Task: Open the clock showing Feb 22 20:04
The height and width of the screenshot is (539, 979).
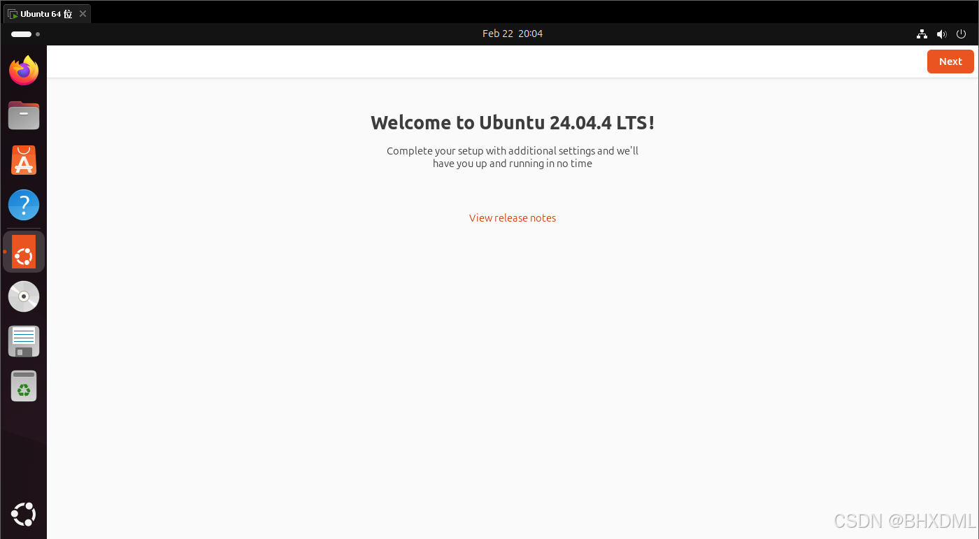Action: pyautogui.click(x=513, y=34)
